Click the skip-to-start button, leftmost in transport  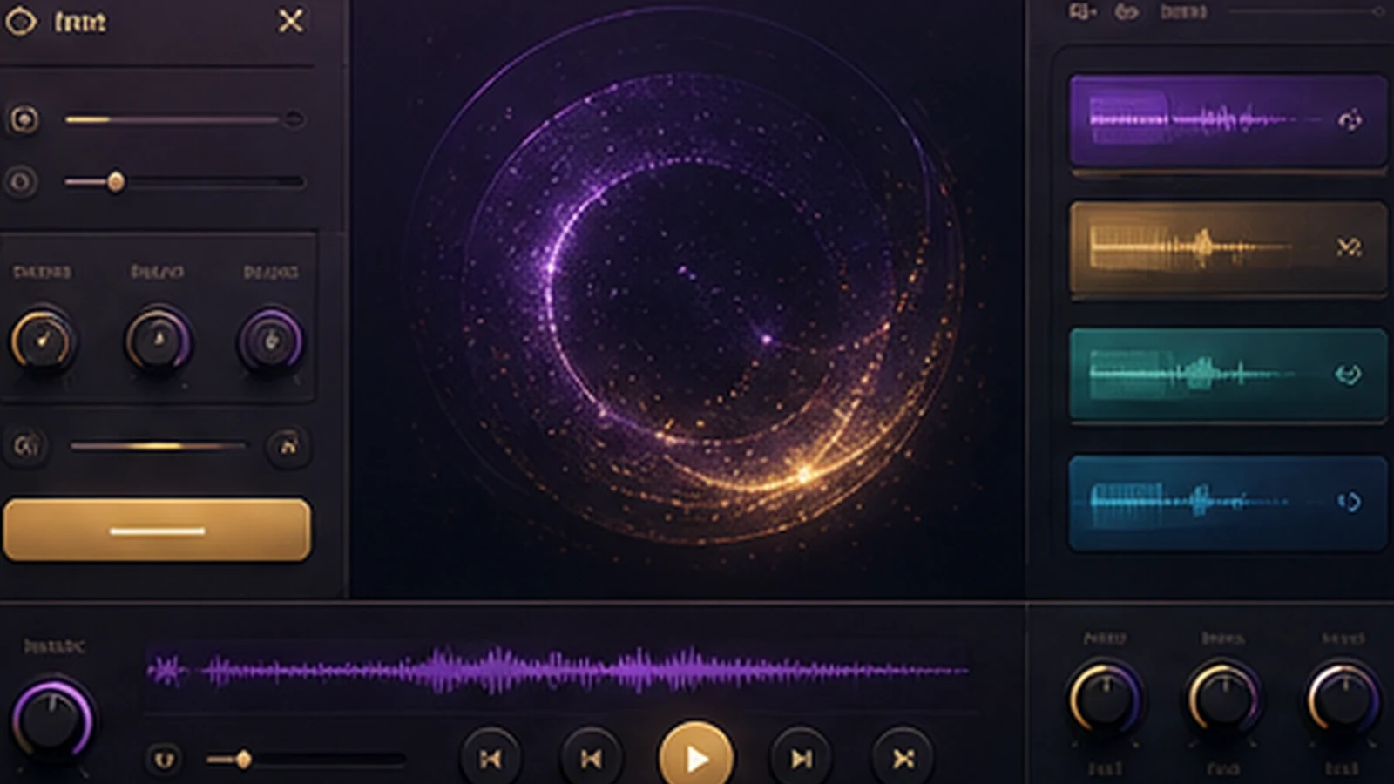(491, 759)
